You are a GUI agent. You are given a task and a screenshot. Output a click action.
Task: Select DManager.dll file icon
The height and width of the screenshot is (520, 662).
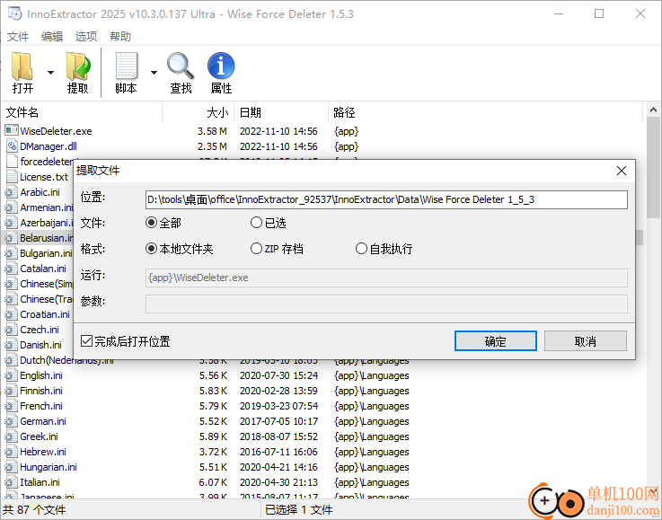(12, 146)
